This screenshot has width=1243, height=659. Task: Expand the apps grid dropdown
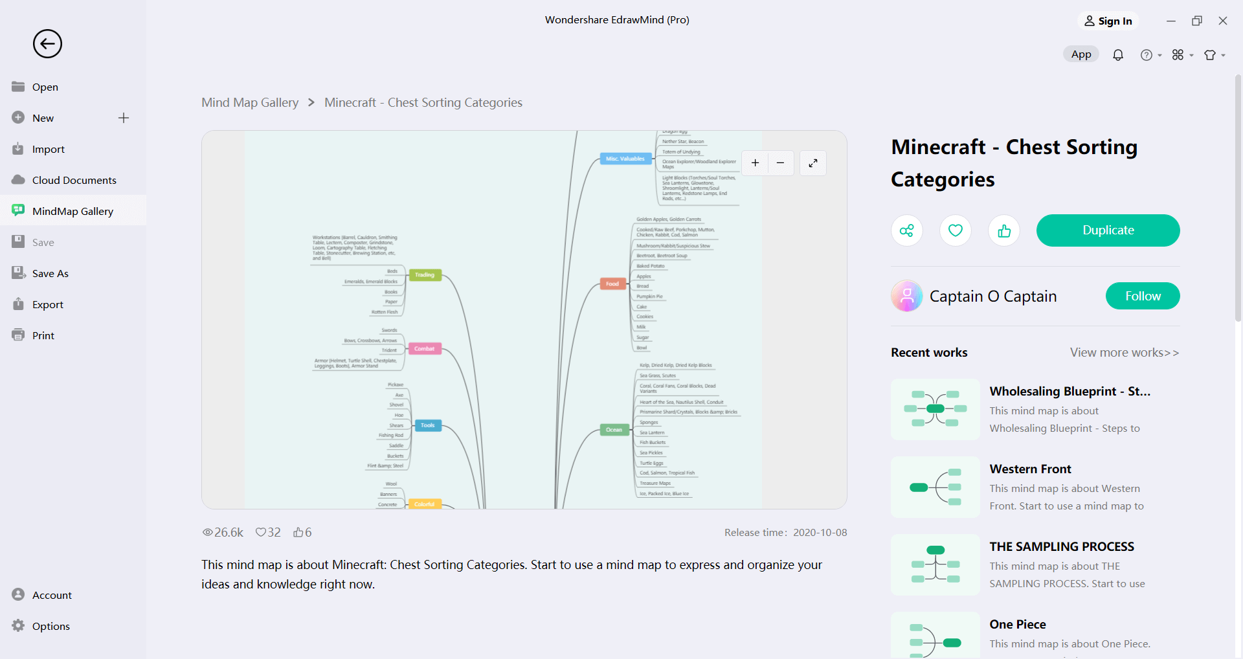[x=1183, y=55]
